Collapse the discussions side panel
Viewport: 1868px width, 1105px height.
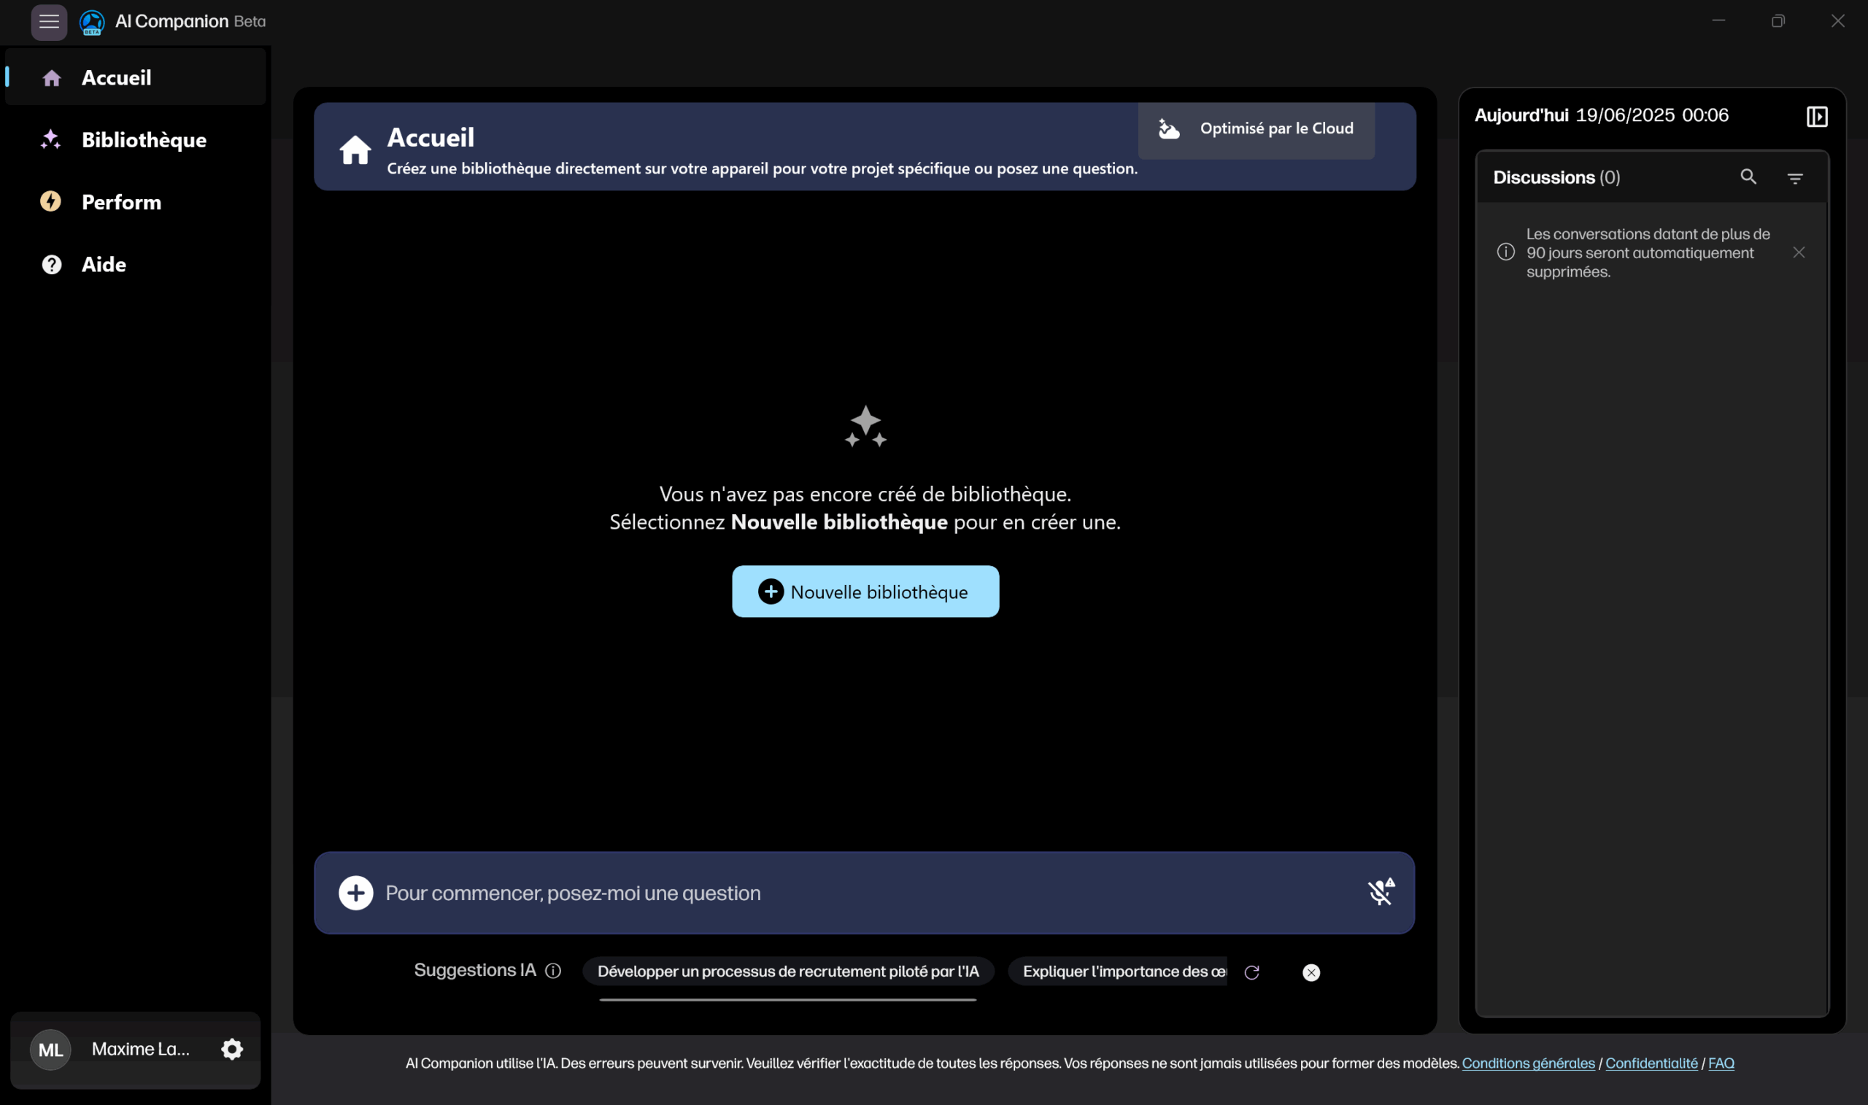point(1817,116)
